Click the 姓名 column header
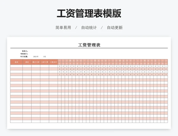The height and width of the screenshot is (136, 178). (16, 62)
